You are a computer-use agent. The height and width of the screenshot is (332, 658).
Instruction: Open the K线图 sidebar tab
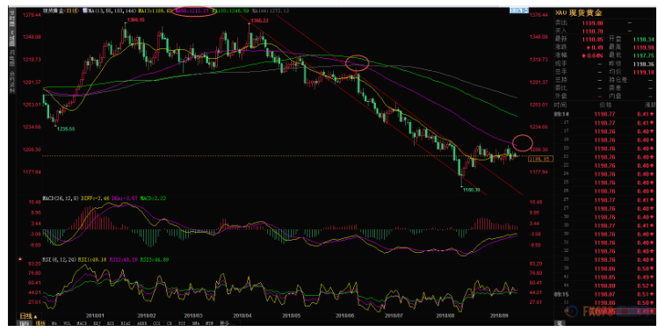pyautogui.click(x=12, y=37)
